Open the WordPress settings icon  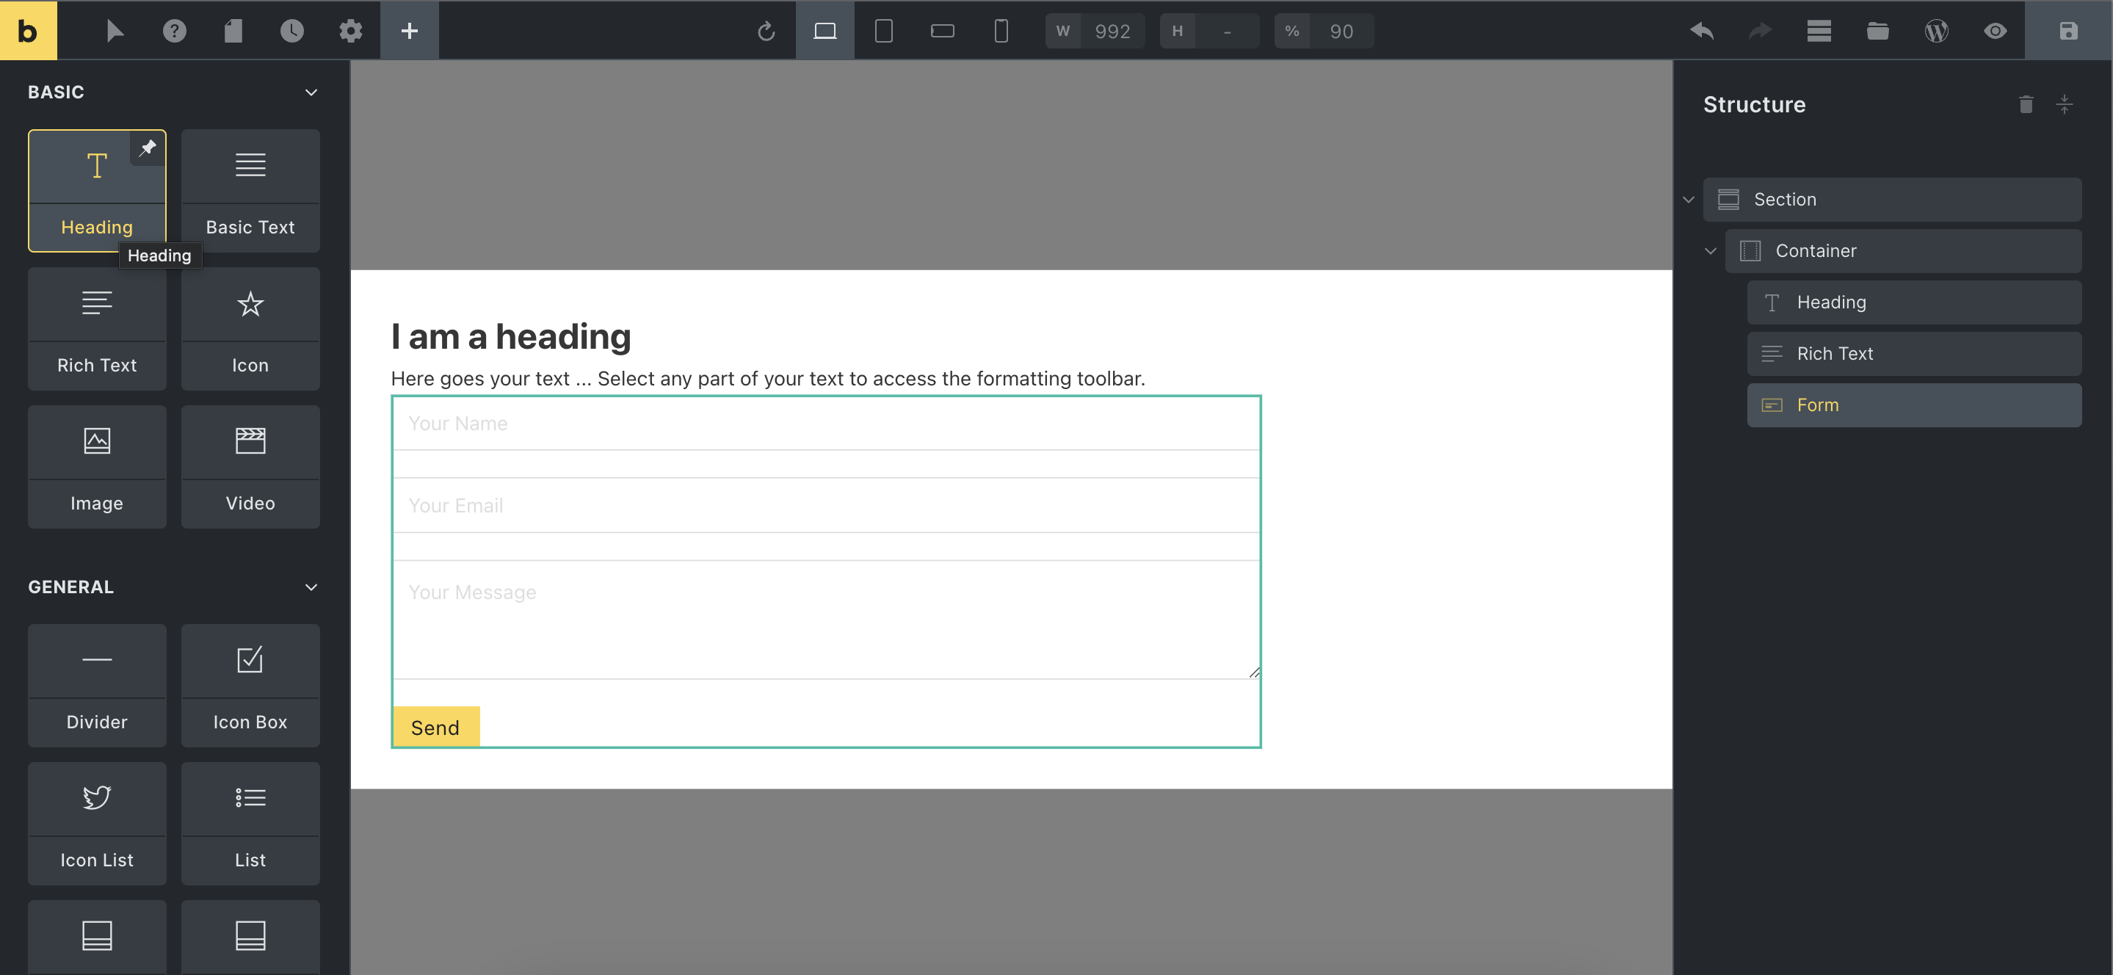[x=1936, y=30]
